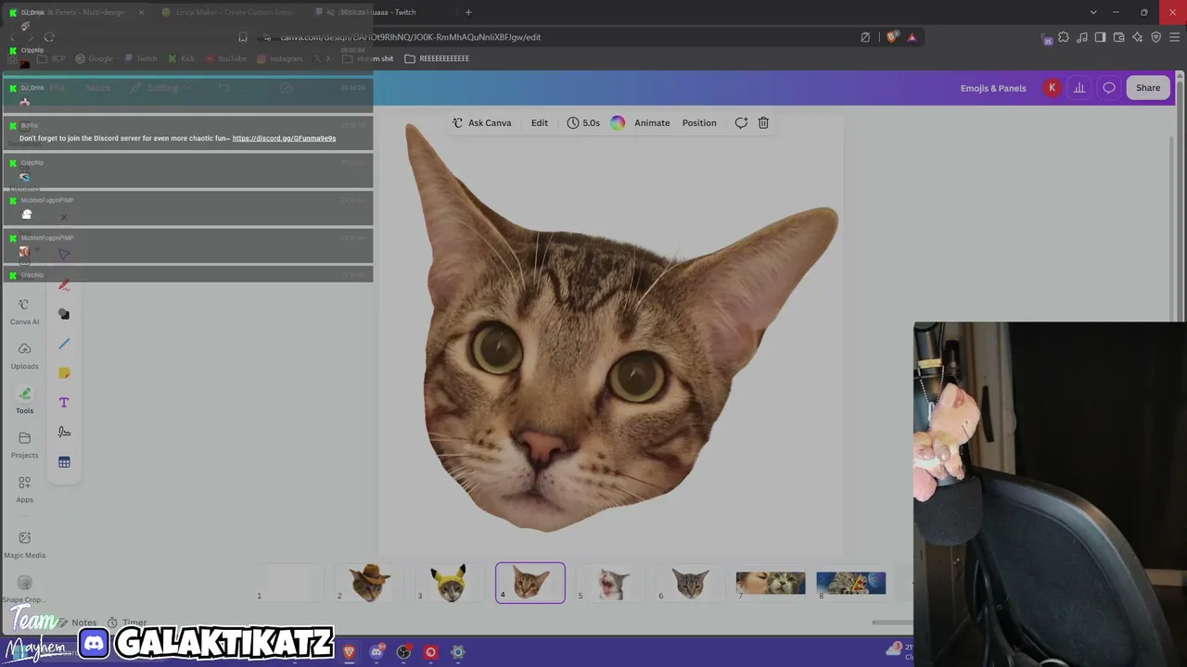Image resolution: width=1187 pixels, height=667 pixels.
Task: Click the K user avatar
Action: point(1052,88)
